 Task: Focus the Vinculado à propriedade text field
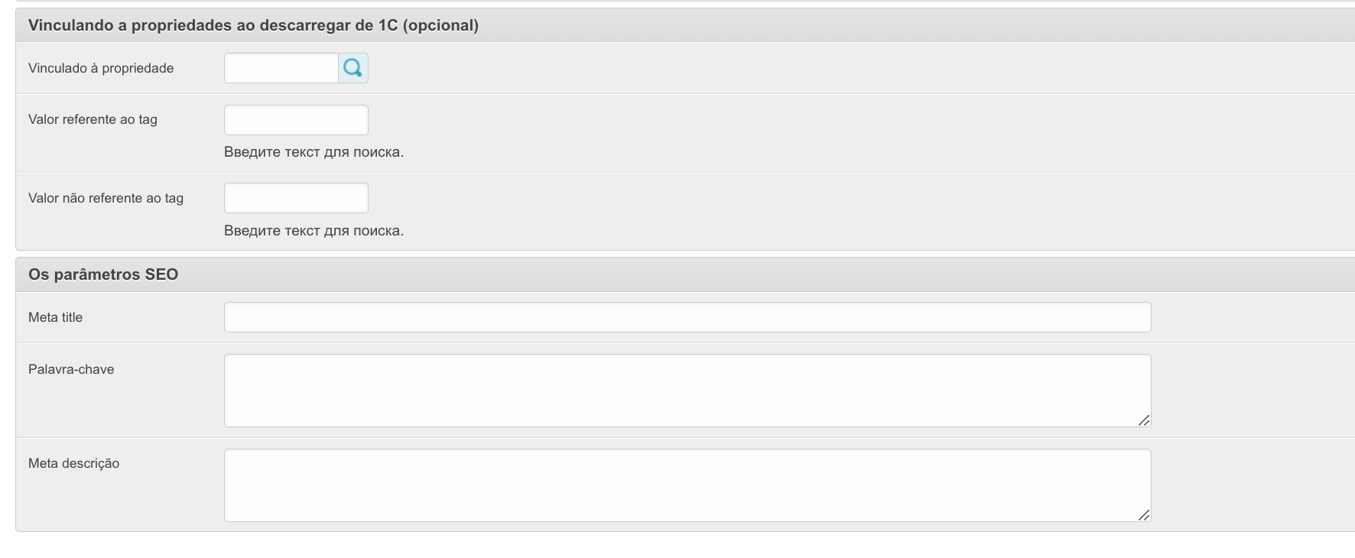pos(281,68)
